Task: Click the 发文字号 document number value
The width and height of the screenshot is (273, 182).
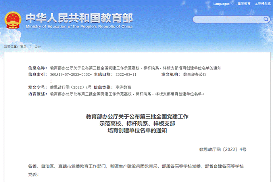Action: 71,87
